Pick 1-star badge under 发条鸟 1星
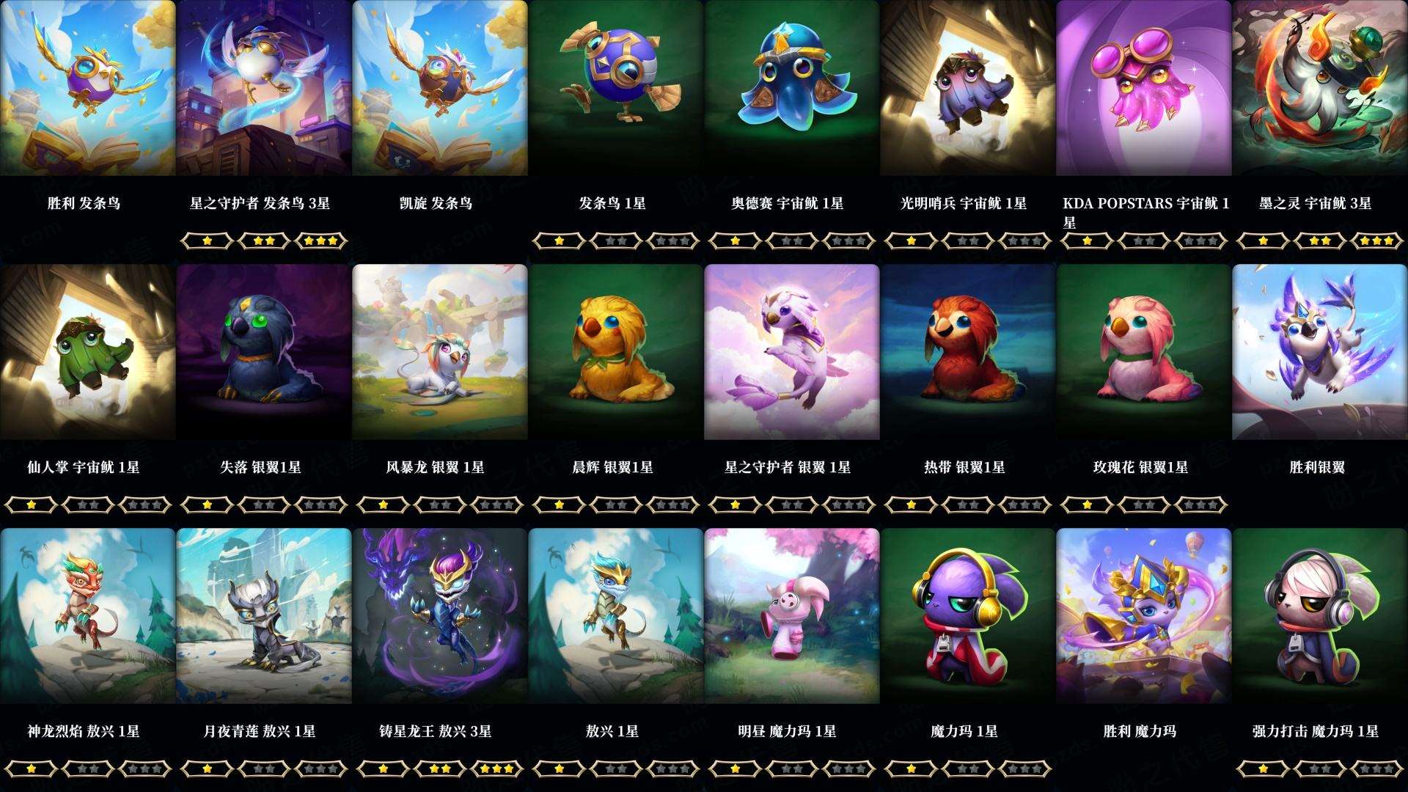 coord(559,241)
